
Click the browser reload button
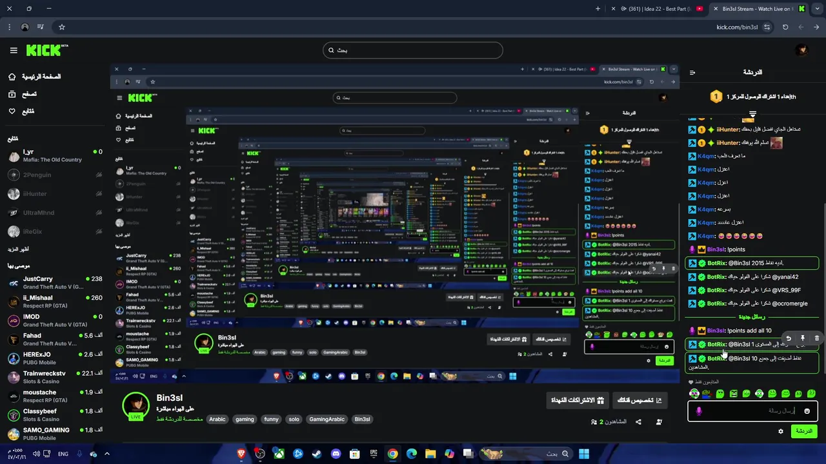pyautogui.click(x=785, y=27)
